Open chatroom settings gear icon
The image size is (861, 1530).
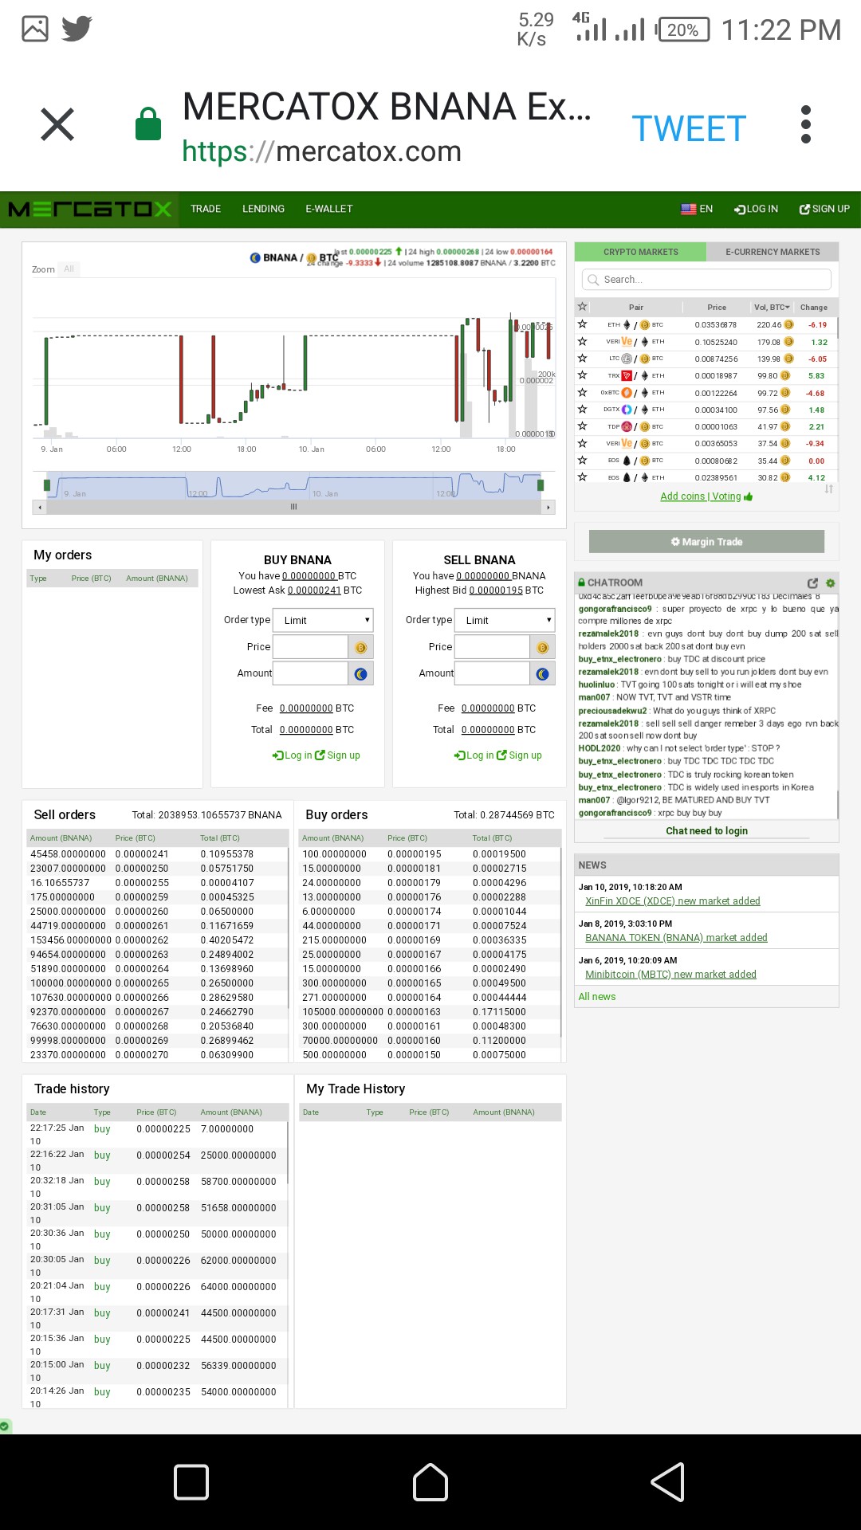[x=830, y=583]
